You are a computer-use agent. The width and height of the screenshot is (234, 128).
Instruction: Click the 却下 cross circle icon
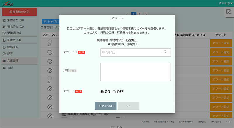pyautogui.click(x=4, y=54)
